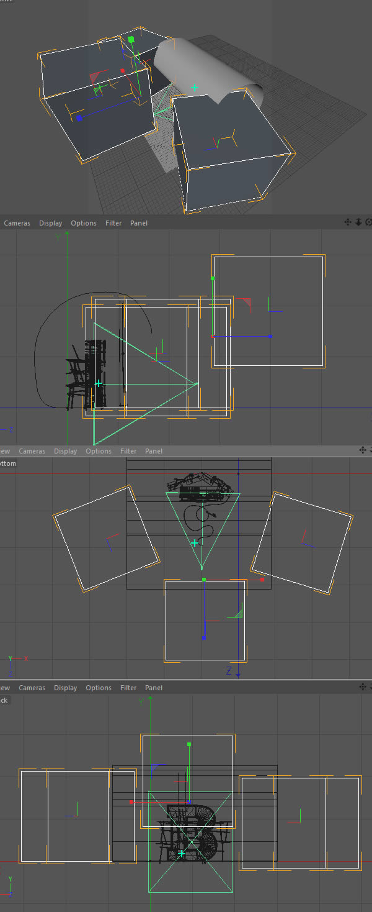Select the left tilted box in the Bottom viewport

coord(107,538)
